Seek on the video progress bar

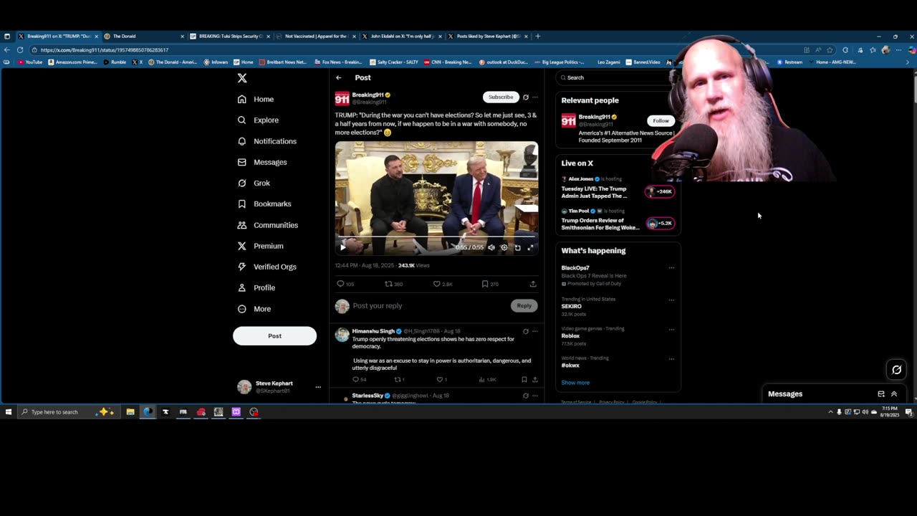tap(436, 236)
